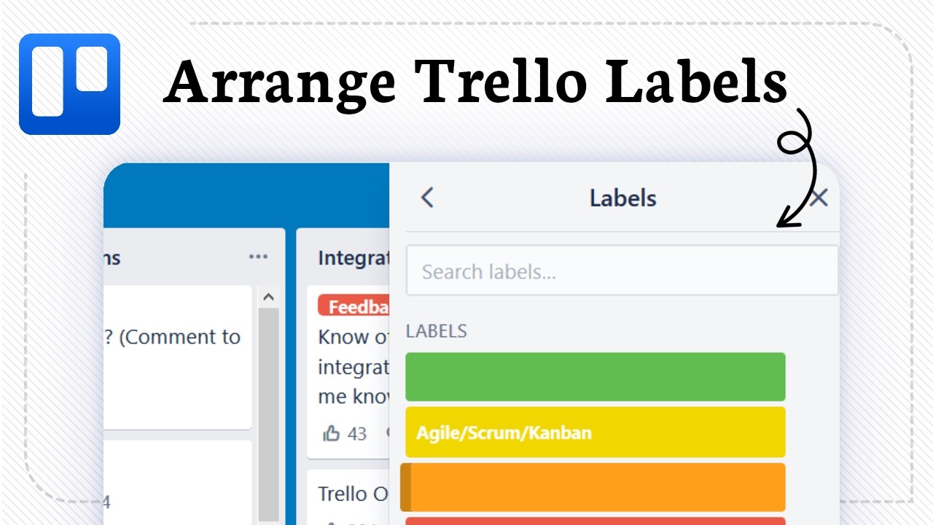Click the thumbs-up votes icon showing 43

332,434
